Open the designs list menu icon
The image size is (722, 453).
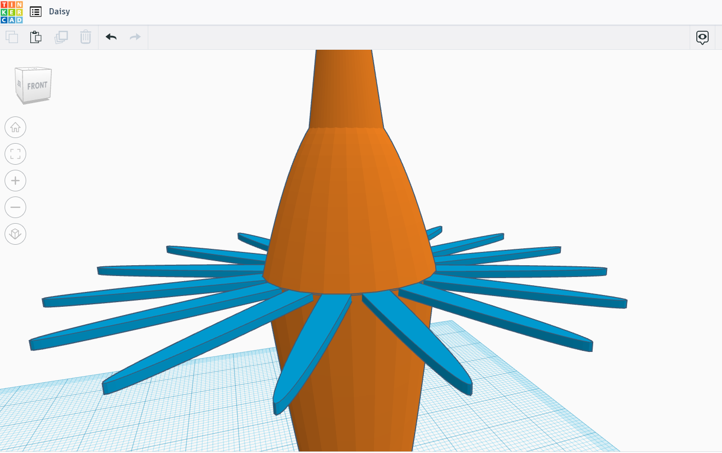[x=35, y=12]
